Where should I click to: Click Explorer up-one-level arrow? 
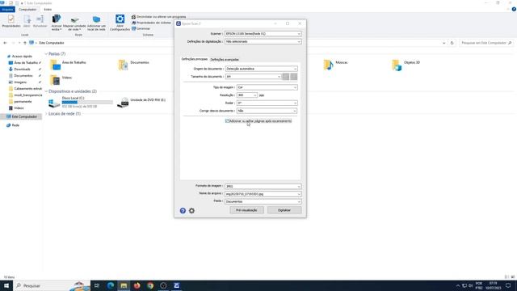click(25, 43)
